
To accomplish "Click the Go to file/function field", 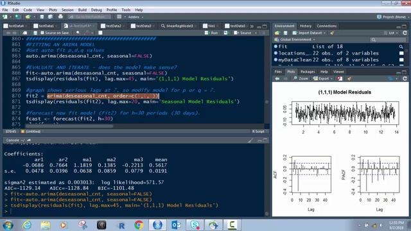I will pos(90,17).
